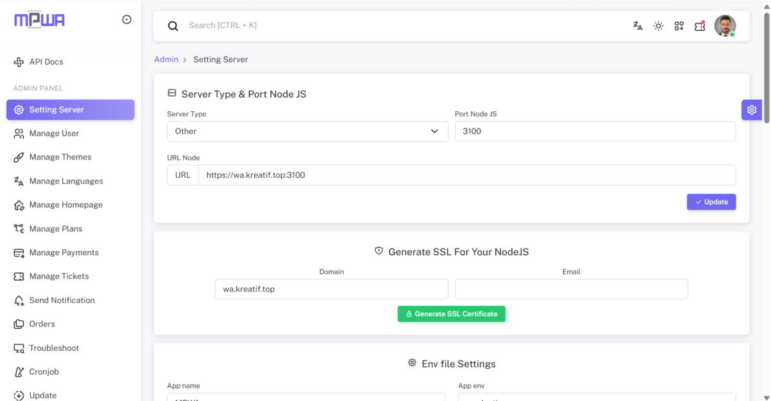Viewport: 771px width, 401px height.
Task: Open the user avatar menu
Action: [x=725, y=26]
